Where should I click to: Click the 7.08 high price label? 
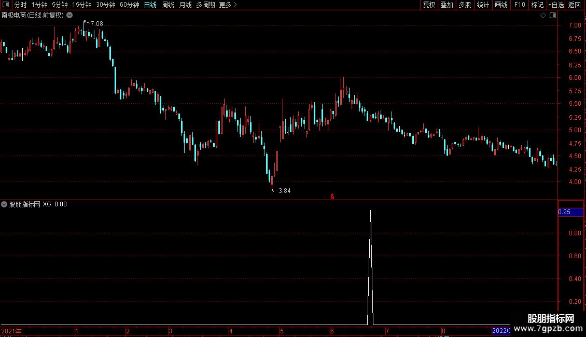tap(97, 24)
